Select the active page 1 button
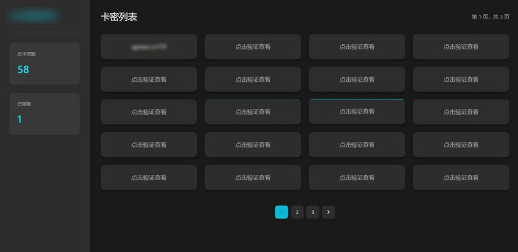The height and width of the screenshot is (252, 518). click(281, 212)
